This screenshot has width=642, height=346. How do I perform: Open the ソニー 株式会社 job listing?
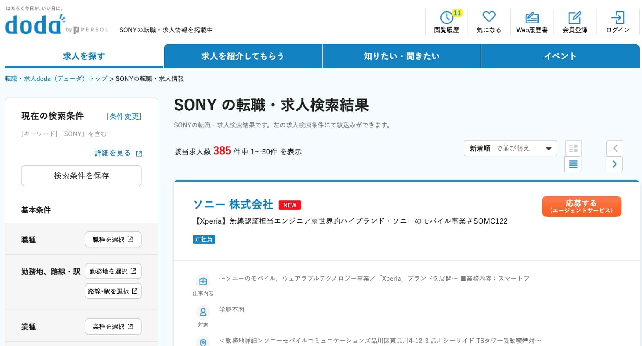pyautogui.click(x=233, y=204)
